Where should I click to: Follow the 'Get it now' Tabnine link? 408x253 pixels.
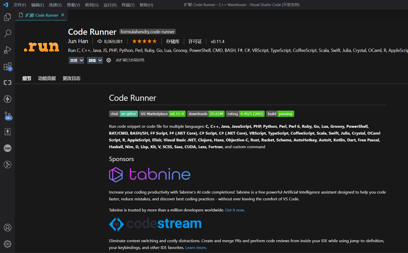(x=234, y=210)
